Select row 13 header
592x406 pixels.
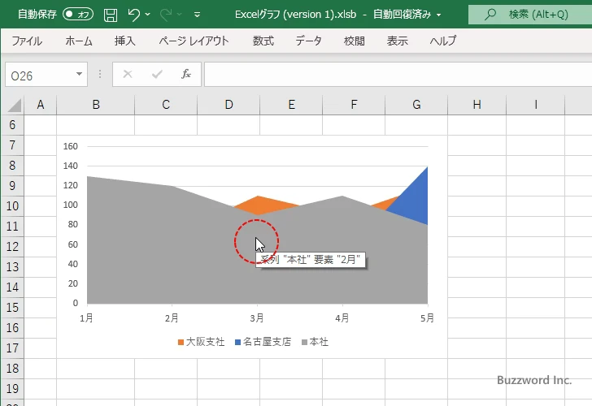pos(12,267)
